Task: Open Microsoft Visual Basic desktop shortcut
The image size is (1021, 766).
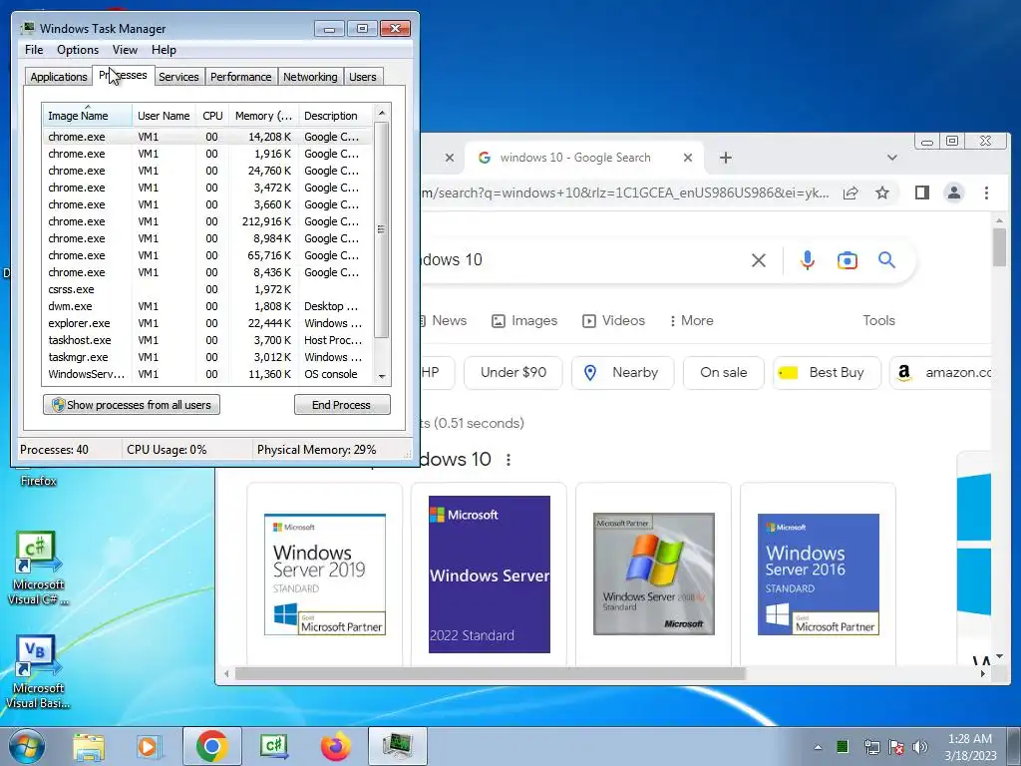Action: tap(38, 672)
